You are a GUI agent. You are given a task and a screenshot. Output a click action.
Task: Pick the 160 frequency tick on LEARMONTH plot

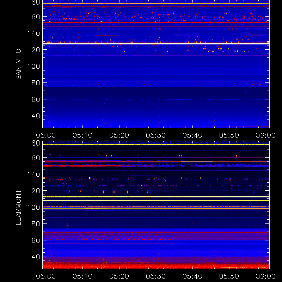tap(33, 158)
